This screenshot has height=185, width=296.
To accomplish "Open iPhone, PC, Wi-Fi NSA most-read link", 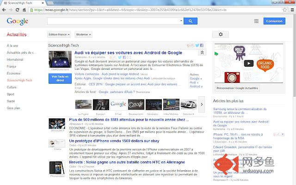I will point(238,136).
